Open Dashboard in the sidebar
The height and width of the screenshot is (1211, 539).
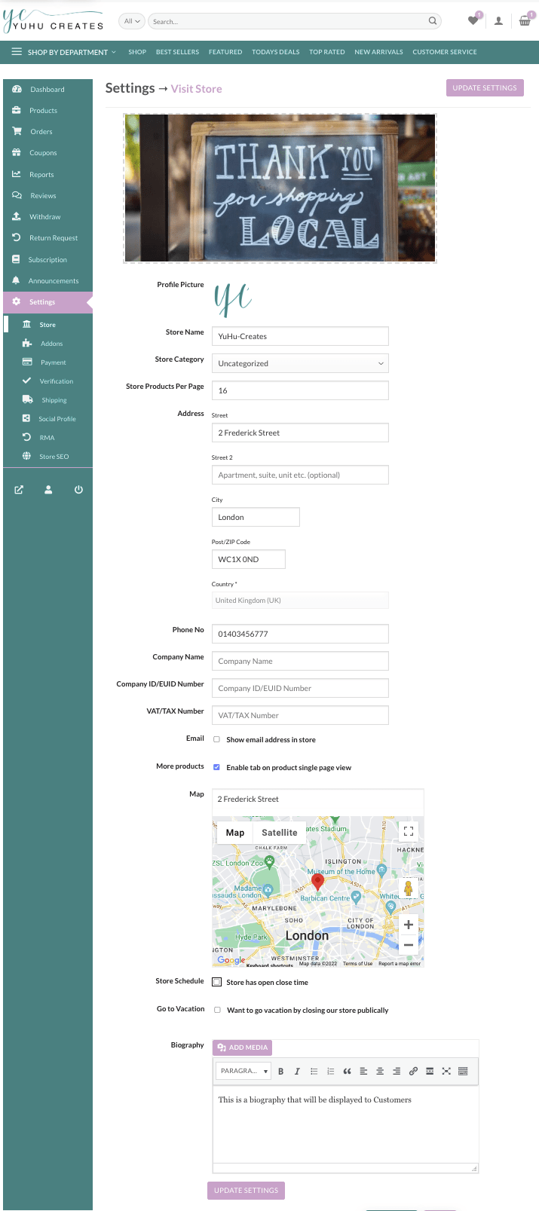click(47, 89)
